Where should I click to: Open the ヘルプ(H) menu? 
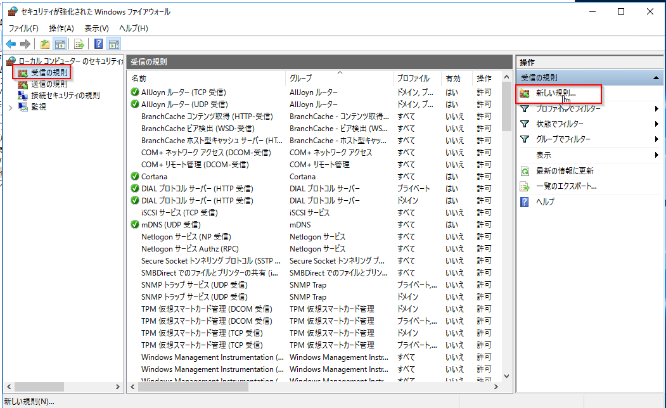coord(133,29)
